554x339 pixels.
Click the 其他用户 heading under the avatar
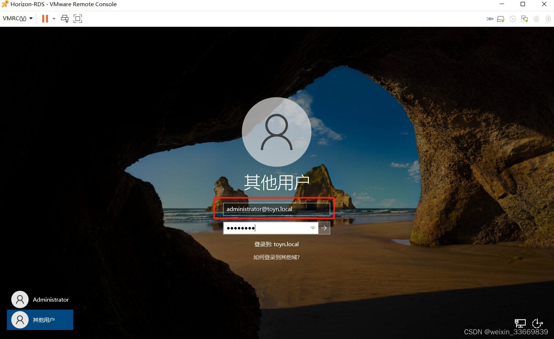(277, 182)
